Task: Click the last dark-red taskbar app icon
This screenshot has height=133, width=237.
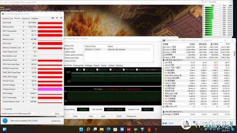Action: [x=156, y=129]
